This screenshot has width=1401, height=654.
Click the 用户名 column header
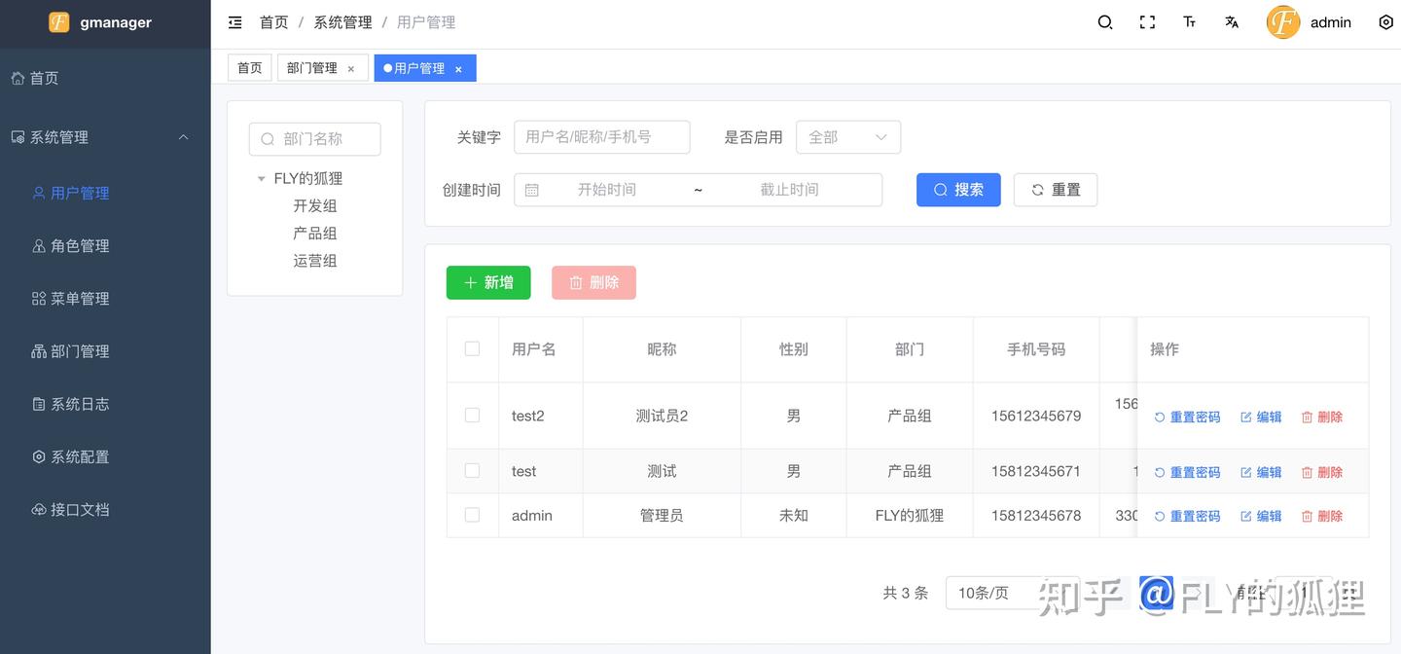(x=533, y=348)
